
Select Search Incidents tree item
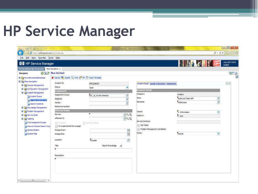pos(37,104)
